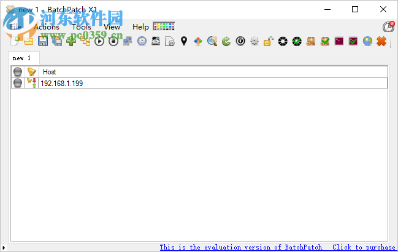398x252 pixels.
Task: Create a new grid with the blank page icon
Action: (x=15, y=41)
